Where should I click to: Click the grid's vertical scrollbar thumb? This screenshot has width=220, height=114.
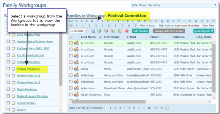[214, 68]
